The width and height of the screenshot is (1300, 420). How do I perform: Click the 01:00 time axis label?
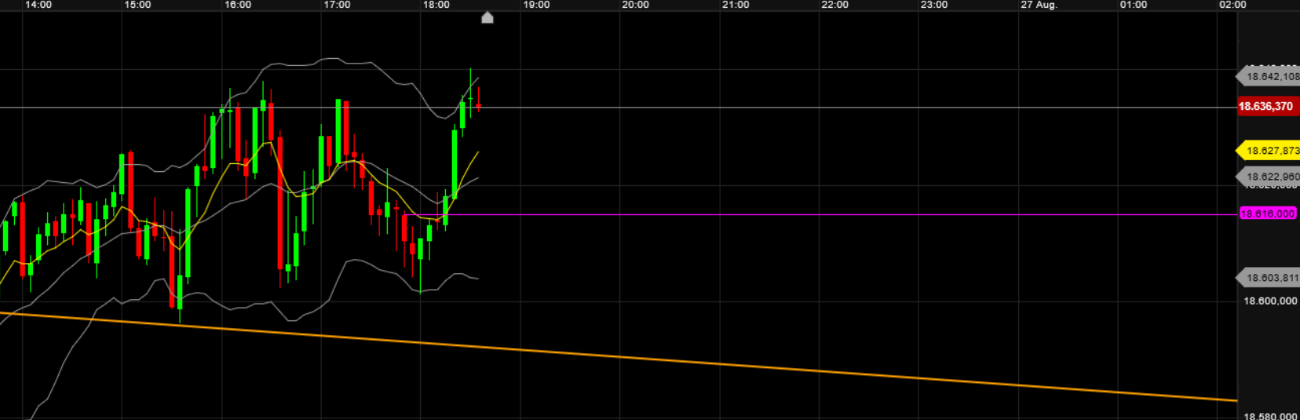tap(1134, 5)
